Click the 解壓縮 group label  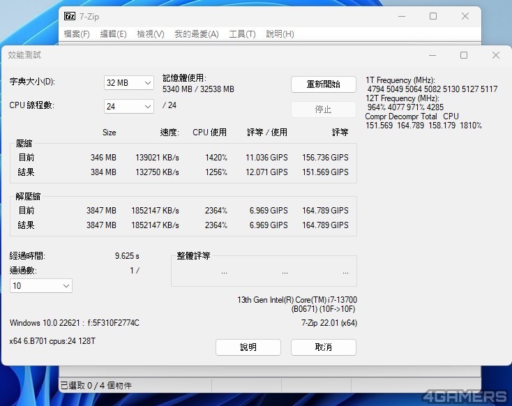pos(28,196)
